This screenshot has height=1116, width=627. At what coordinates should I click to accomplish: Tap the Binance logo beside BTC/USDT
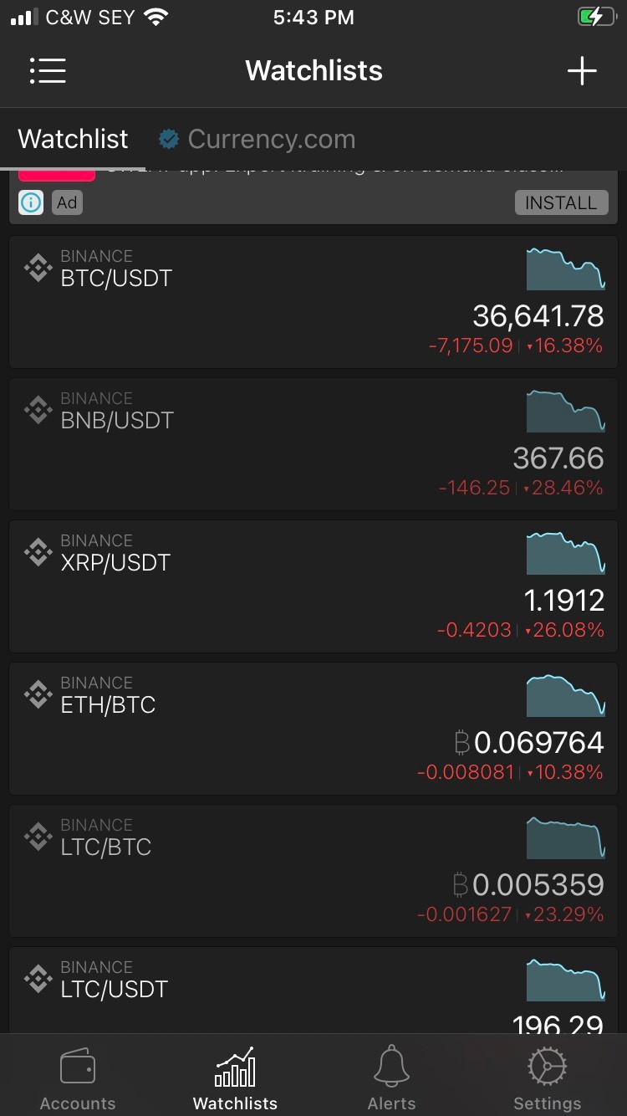pyautogui.click(x=38, y=268)
